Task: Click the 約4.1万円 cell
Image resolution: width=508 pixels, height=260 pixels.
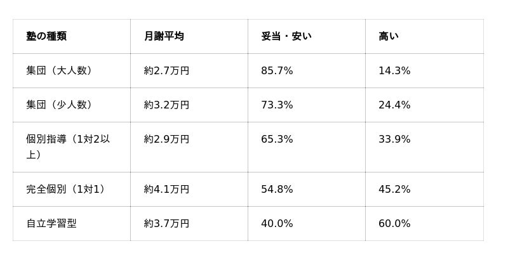Action: (166, 189)
